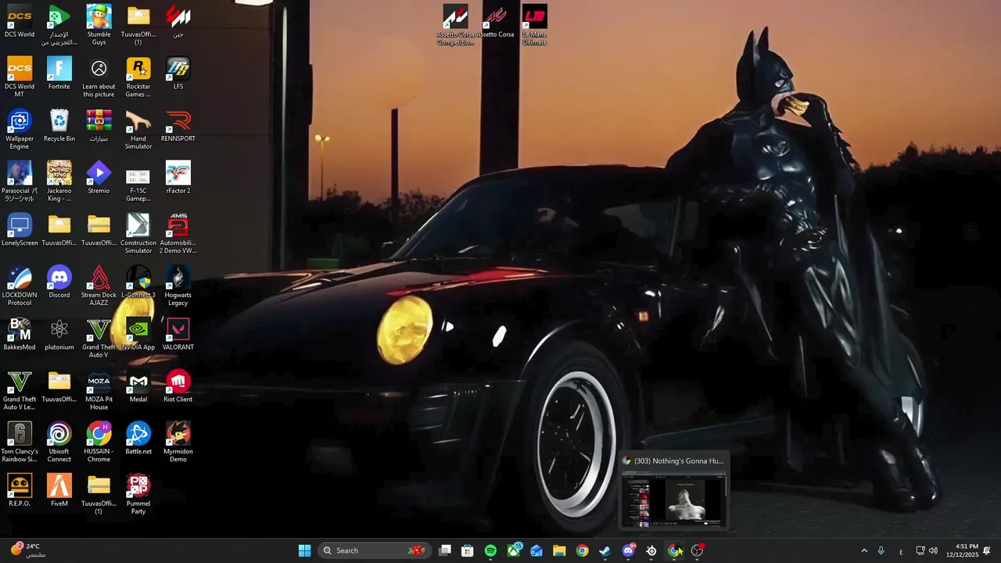The width and height of the screenshot is (1001, 563).
Task: Launch LOCKDOWN Protocol from the desktop
Action: click(20, 285)
